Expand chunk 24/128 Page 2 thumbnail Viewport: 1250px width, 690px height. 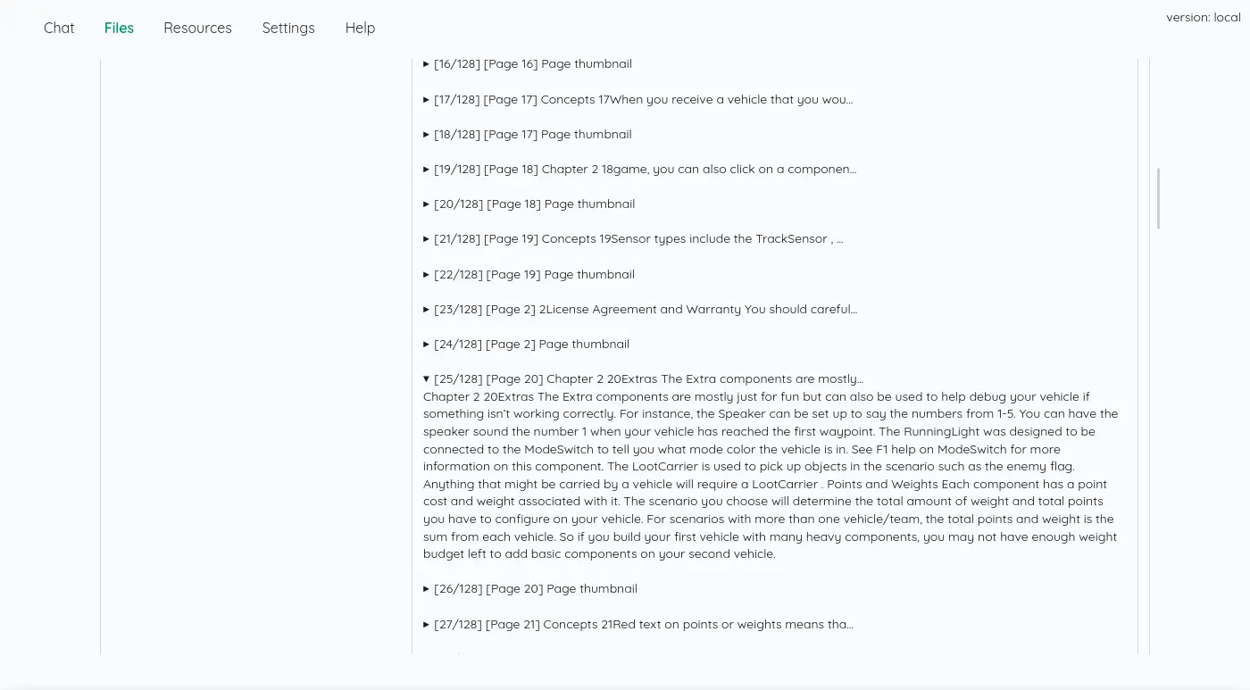point(531,345)
